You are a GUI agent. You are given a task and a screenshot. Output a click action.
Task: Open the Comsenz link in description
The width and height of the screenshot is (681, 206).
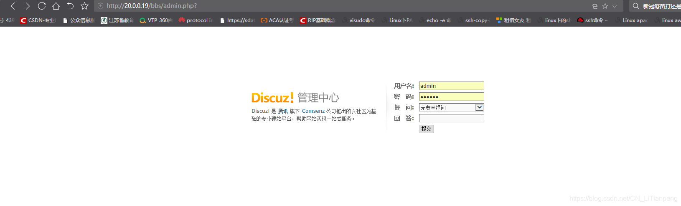(313, 111)
